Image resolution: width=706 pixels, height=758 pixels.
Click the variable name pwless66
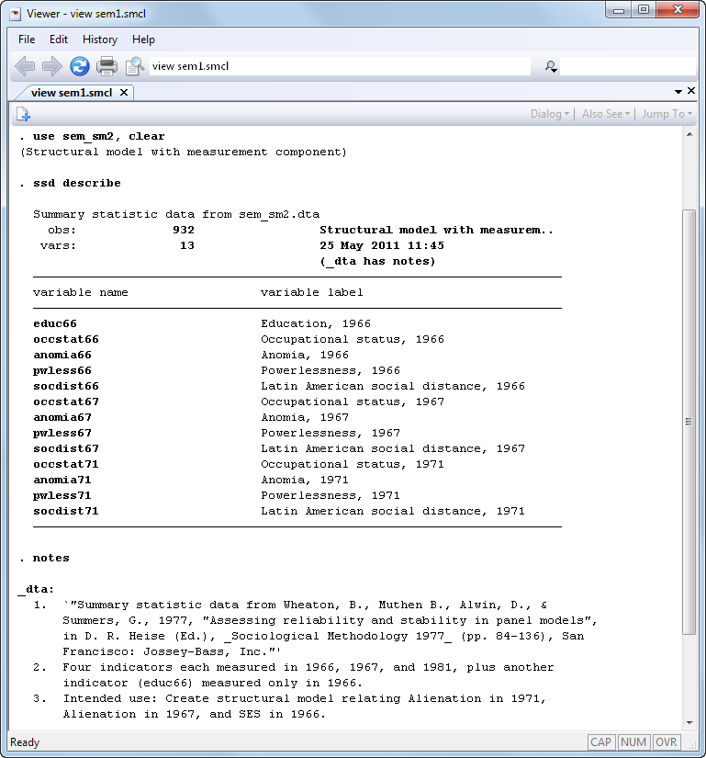(x=62, y=371)
